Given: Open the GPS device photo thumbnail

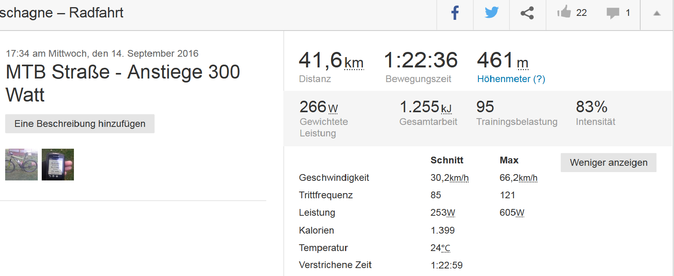Looking at the screenshot, I should (x=58, y=165).
